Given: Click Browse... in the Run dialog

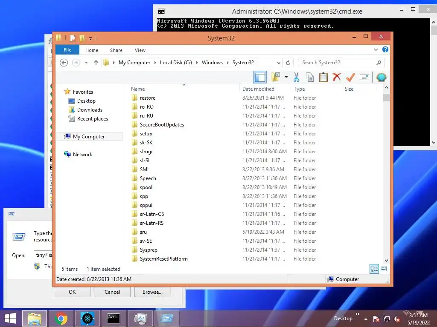Looking at the screenshot, I should coord(152,292).
